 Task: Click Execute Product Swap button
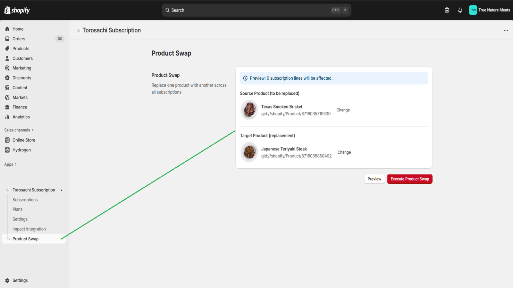(x=410, y=179)
